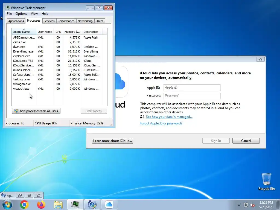This screenshot has width=280, height=210.
Task: Launch Google Chrome from the taskbar
Action: 24,205
